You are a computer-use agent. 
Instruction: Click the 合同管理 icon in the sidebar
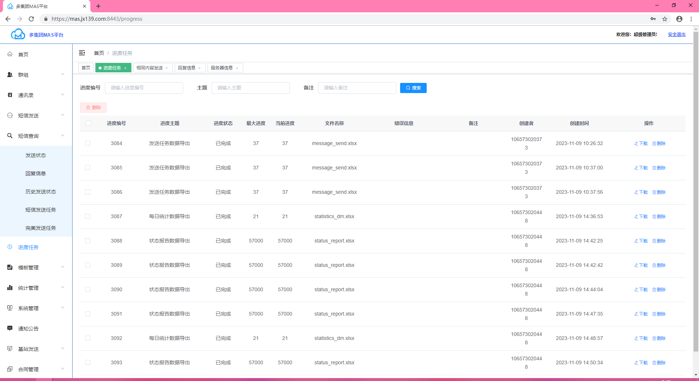click(x=10, y=369)
